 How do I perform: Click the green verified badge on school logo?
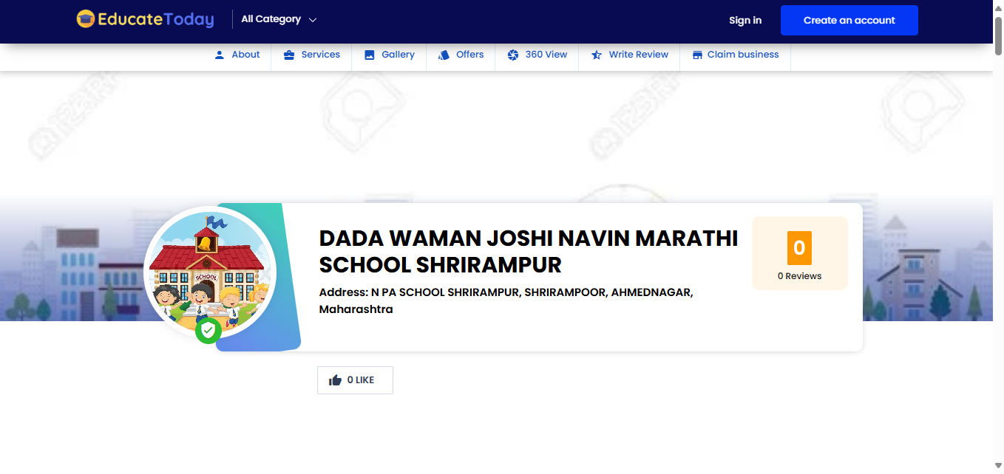coord(208,331)
